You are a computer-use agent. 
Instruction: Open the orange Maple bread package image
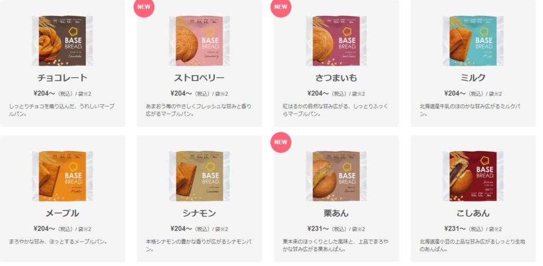pos(63,176)
